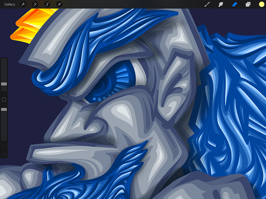266x199 pixels.
Task: Return to the Gallery
Action: [10, 4]
